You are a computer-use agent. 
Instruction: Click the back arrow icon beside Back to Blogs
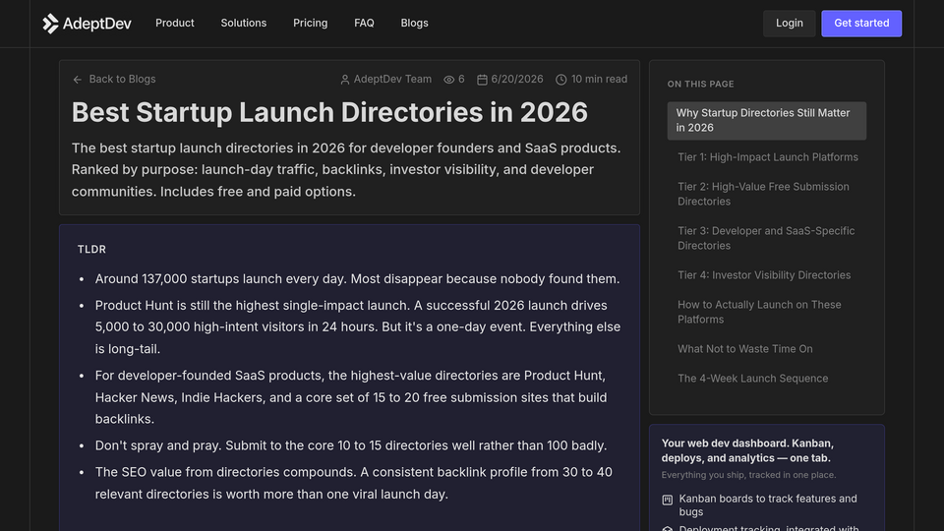[x=77, y=80]
